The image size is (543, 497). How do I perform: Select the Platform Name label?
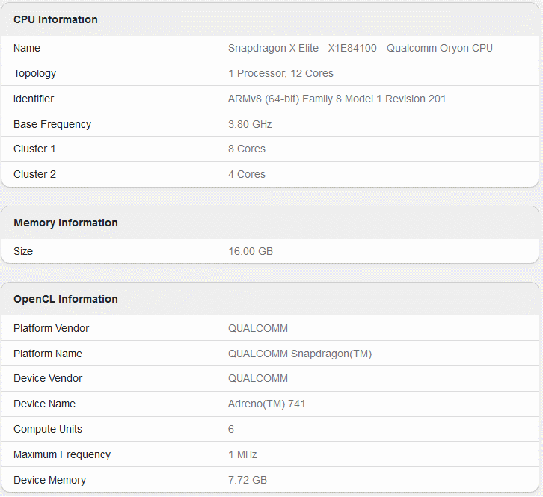click(x=48, y=354)
